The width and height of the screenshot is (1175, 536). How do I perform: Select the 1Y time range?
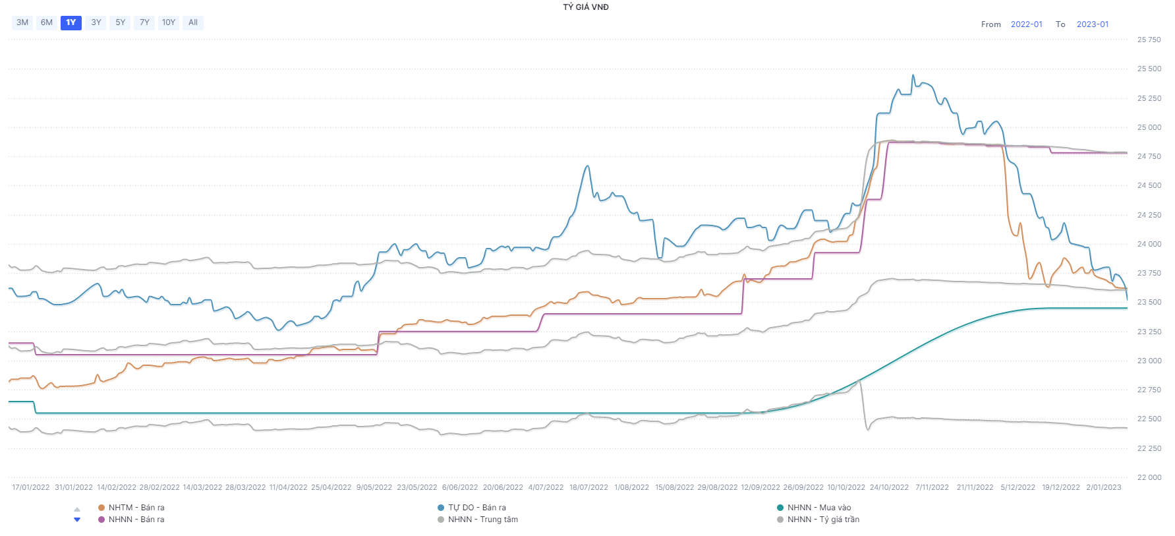[71, 22]
